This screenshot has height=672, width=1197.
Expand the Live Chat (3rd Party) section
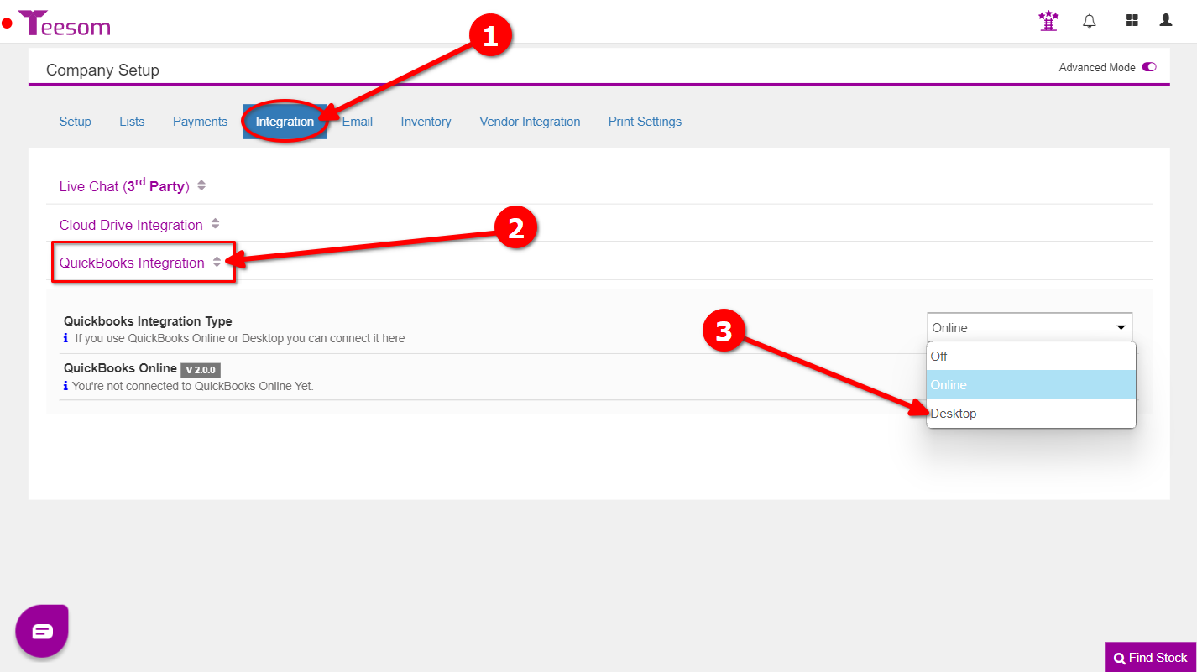(124, 185)
